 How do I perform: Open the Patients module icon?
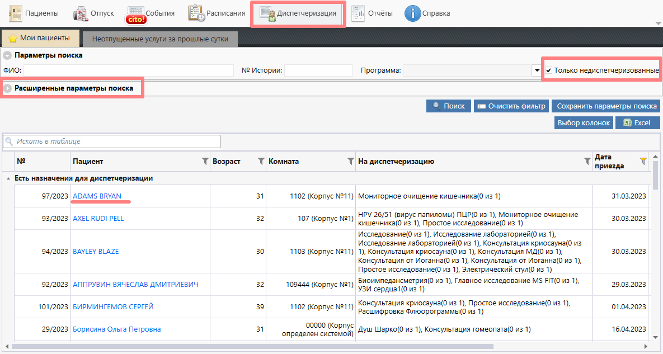click(16, 13)
